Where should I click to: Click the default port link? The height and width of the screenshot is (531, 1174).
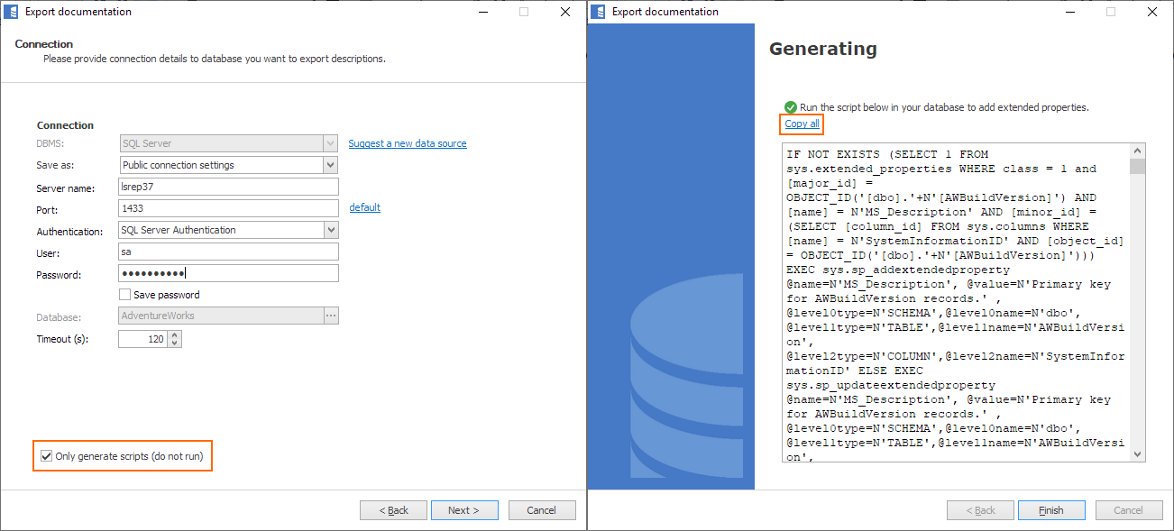(364, 207)
